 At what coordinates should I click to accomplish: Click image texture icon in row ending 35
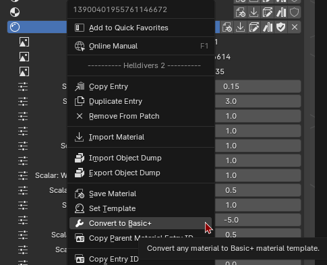point(24,71)
